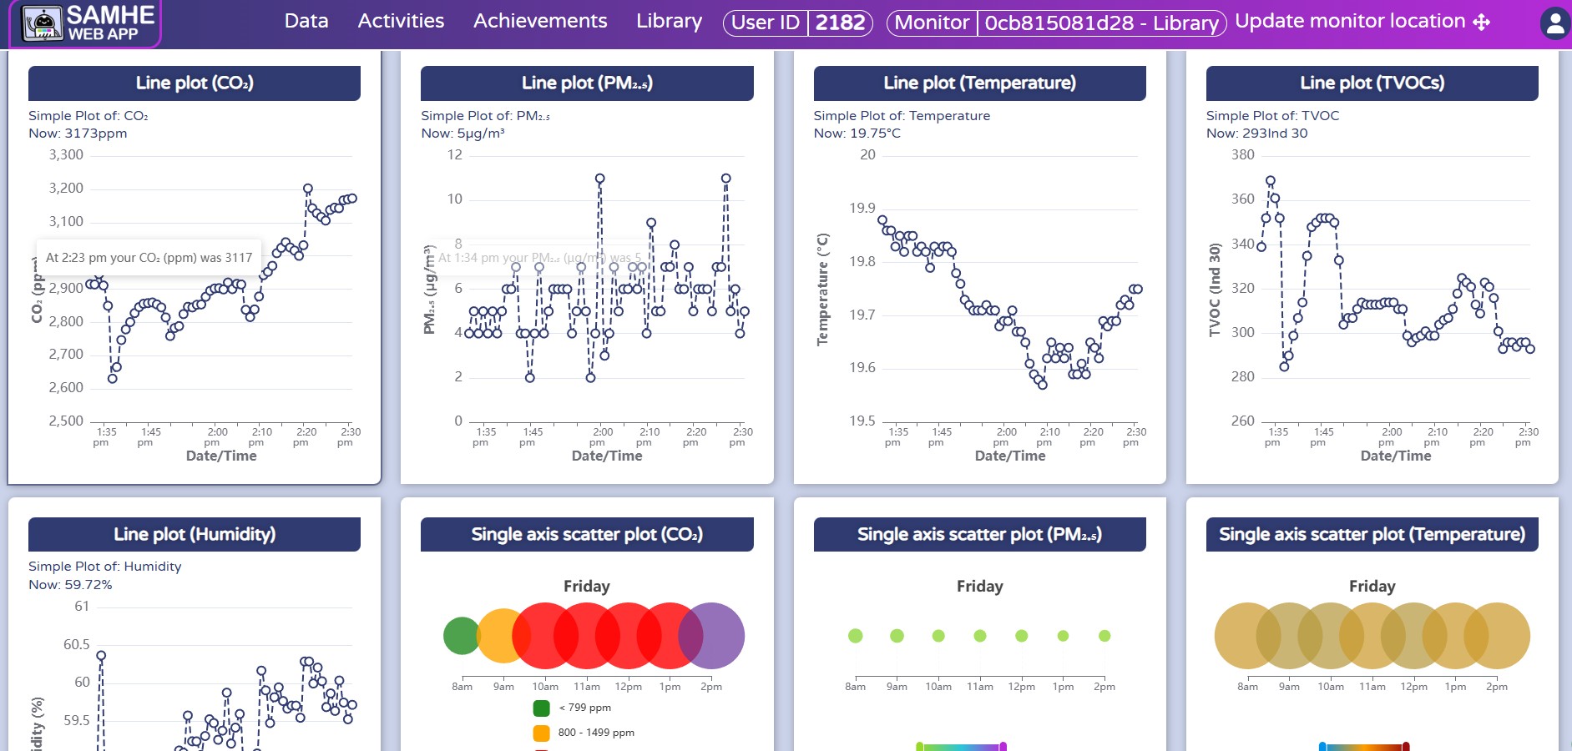The image size is (1572, 751).
Task: Click the Line plot (TVOCs) header
Action: tap(1372, 83)
